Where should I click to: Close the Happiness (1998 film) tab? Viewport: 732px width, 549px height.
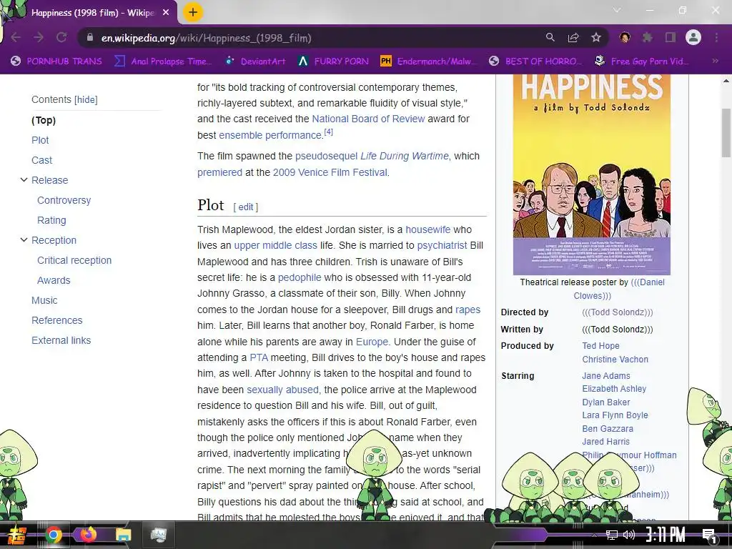point(166,13)
